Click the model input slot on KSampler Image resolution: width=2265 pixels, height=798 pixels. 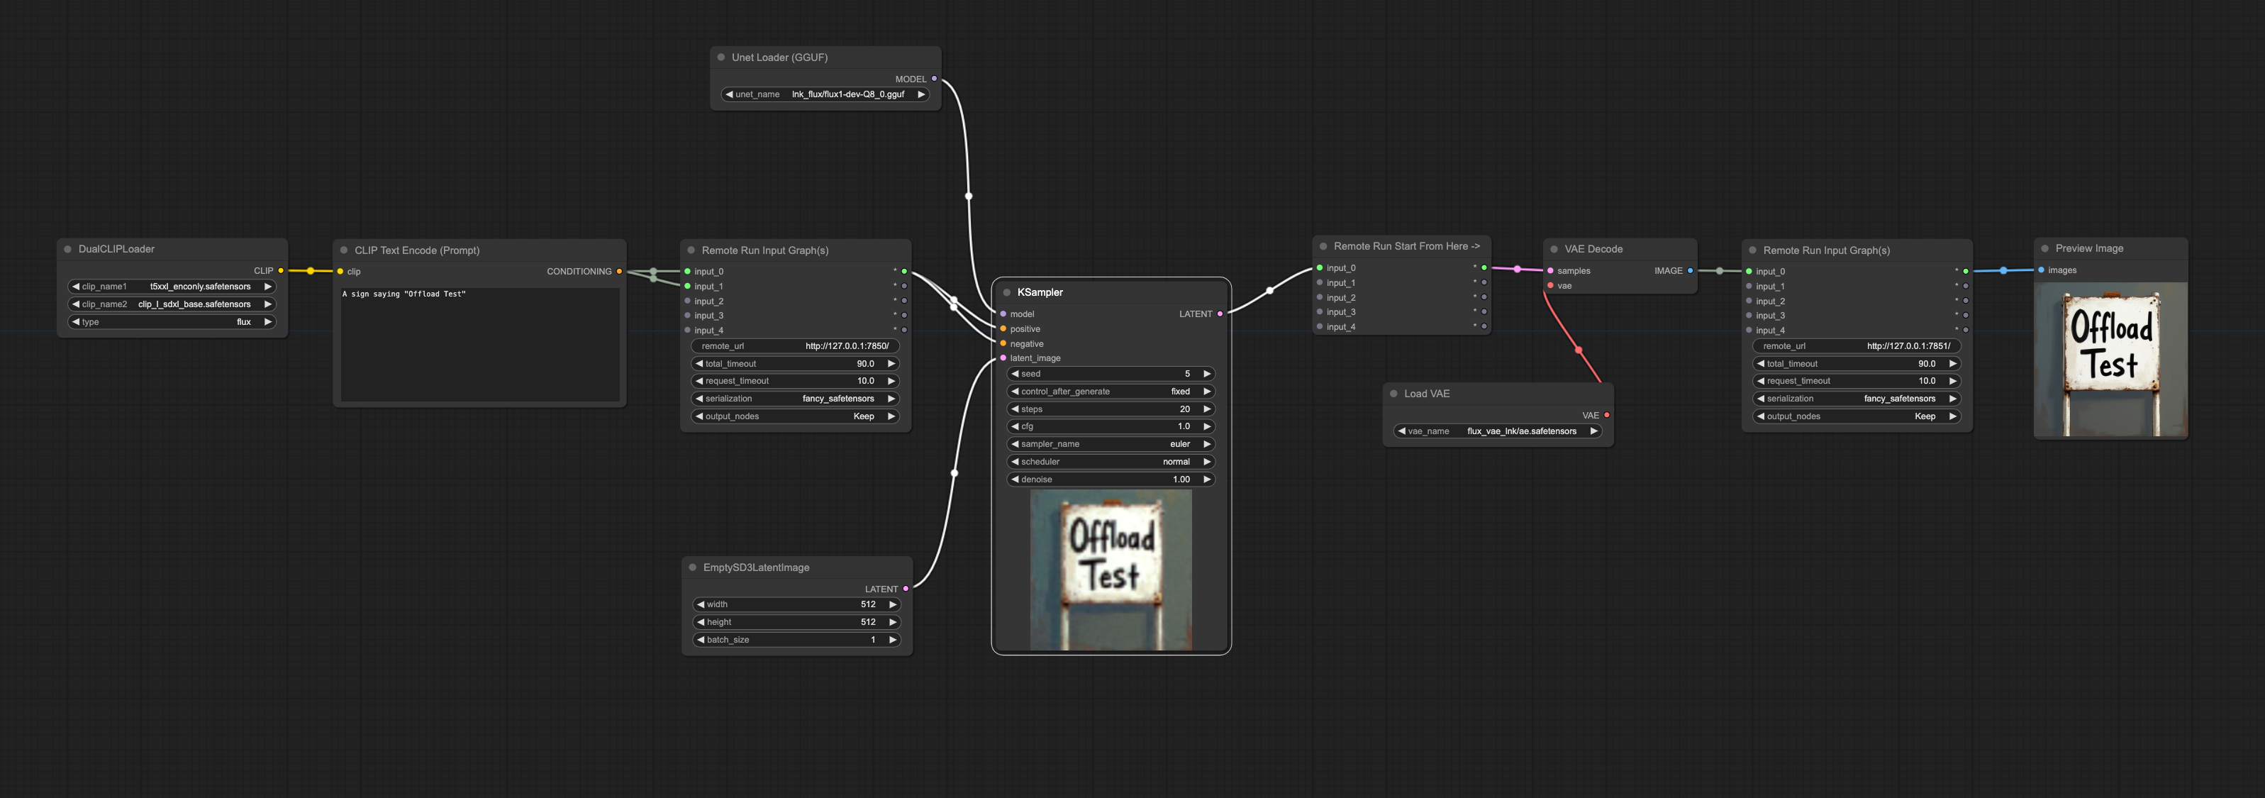[x=1003, y=314]
